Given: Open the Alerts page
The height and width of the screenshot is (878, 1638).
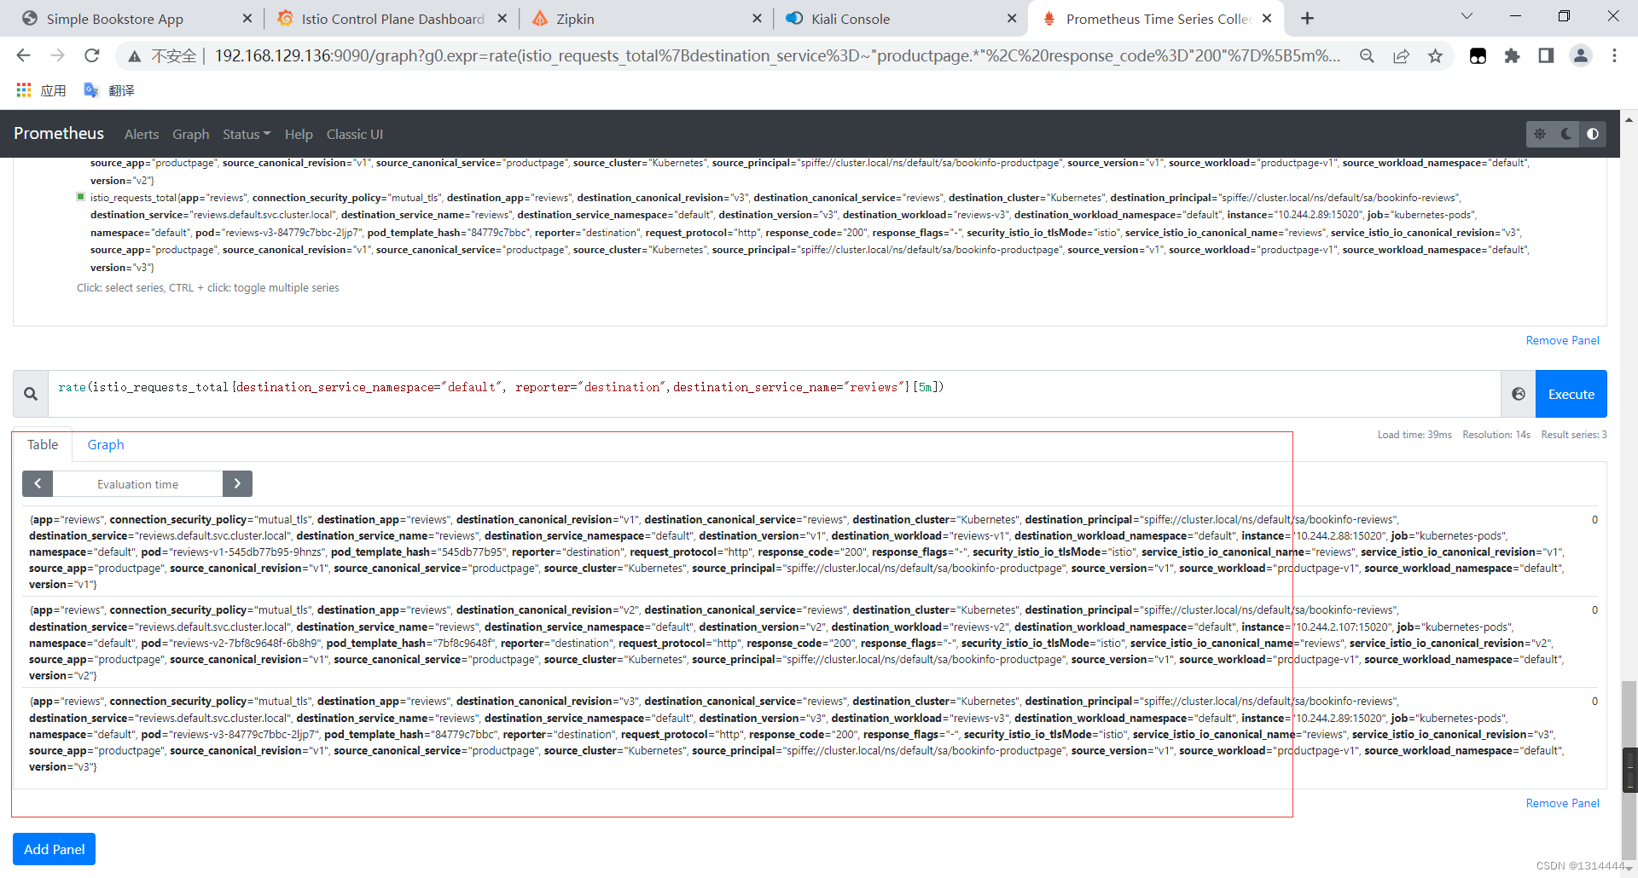Looking at the screenshot, I should point(142,135).
